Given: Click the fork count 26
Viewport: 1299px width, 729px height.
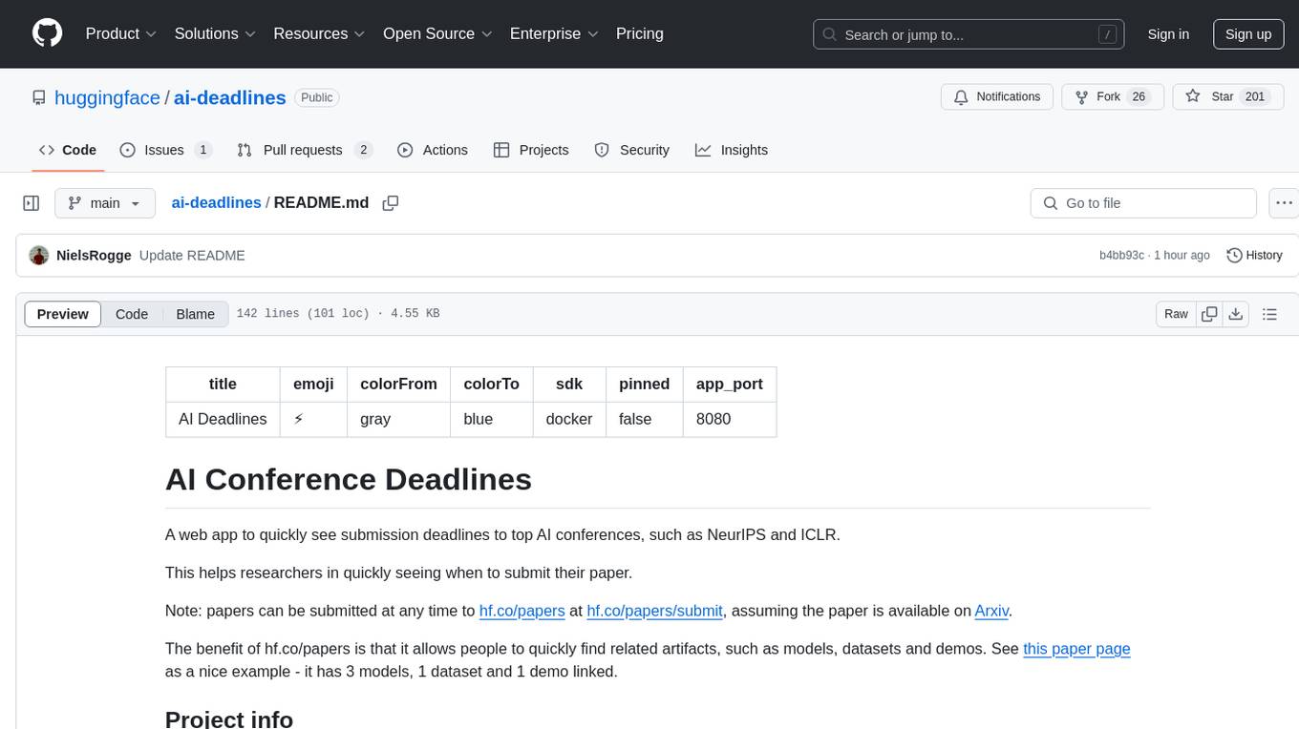Looking at the screenshot, I should pos(1139,96).
